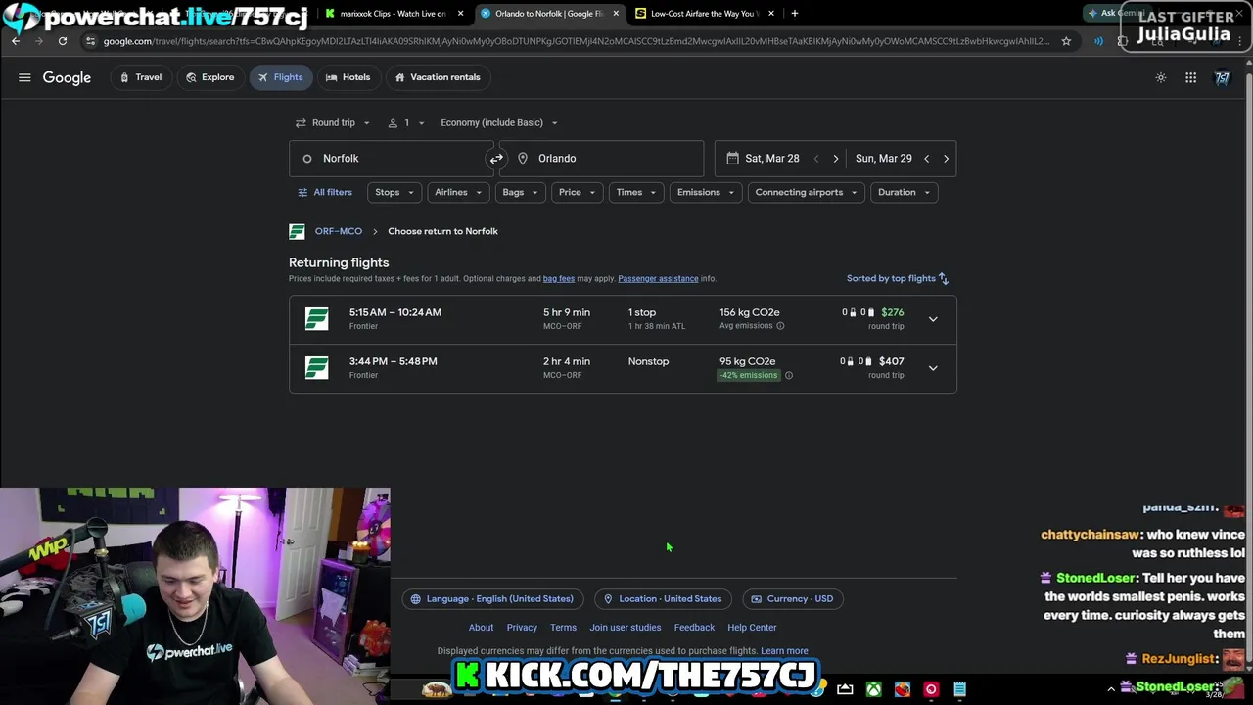
Task: Change Currency - USD
Action: (x=792, y=599)
